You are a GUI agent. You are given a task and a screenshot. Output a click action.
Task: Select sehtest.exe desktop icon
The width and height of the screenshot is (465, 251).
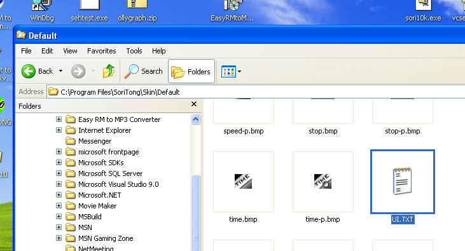(x=89, y=11)
